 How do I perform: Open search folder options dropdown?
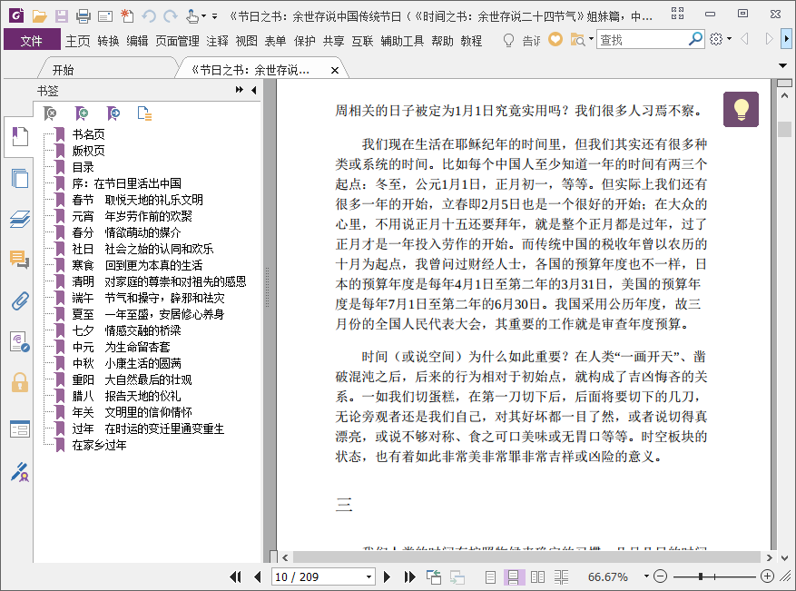(591, 39)
